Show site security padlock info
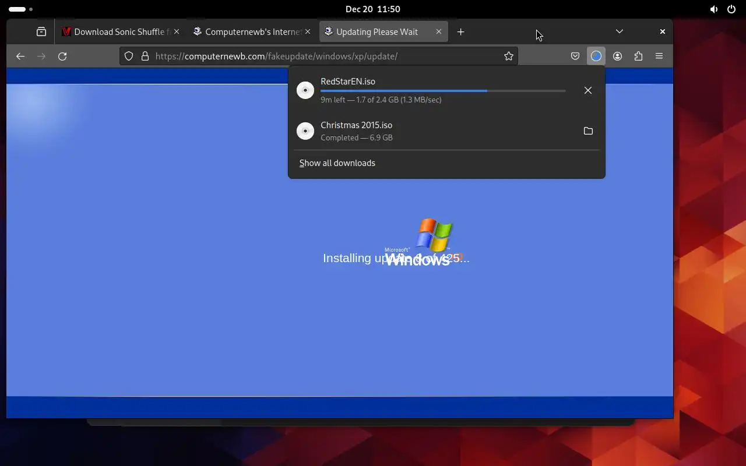The image size is (746, 466). (x=145, y=57)
